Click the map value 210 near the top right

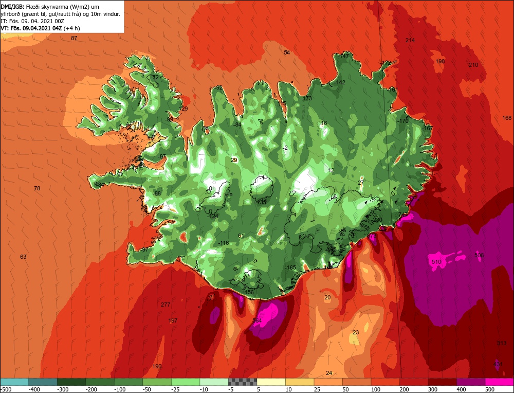(x=473, y=65)
